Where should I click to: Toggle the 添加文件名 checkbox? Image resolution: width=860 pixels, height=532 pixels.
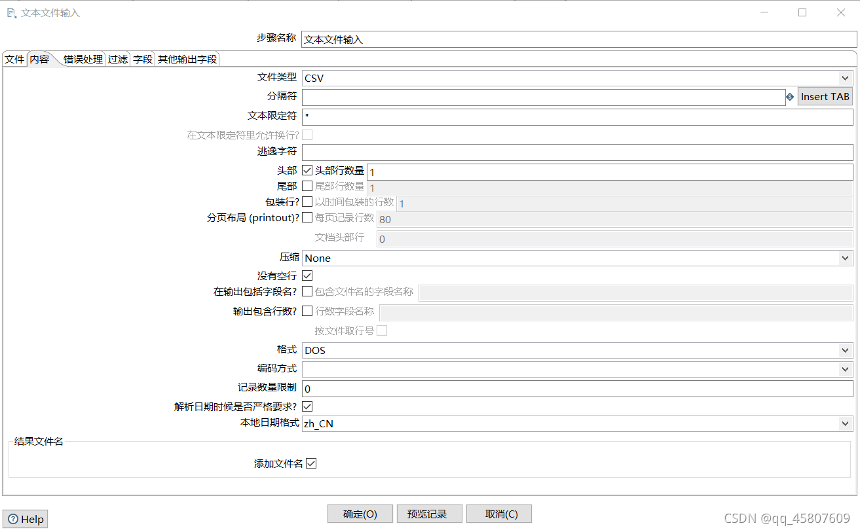[311, 463]
